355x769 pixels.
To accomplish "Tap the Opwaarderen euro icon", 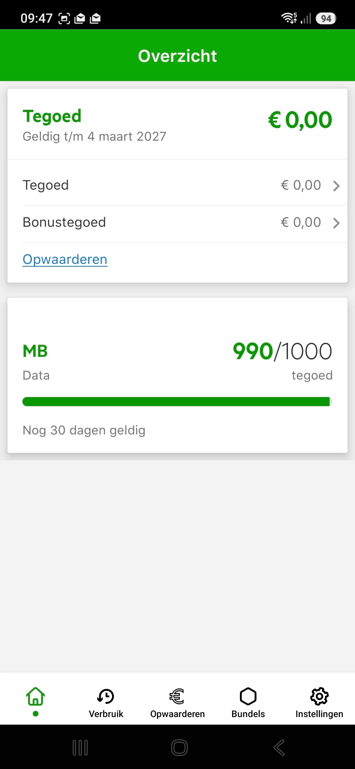I will tap(177, 696).
